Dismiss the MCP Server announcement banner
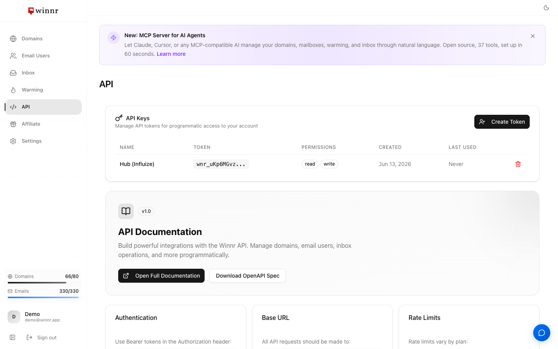The image size is (558, 349). 533,36
